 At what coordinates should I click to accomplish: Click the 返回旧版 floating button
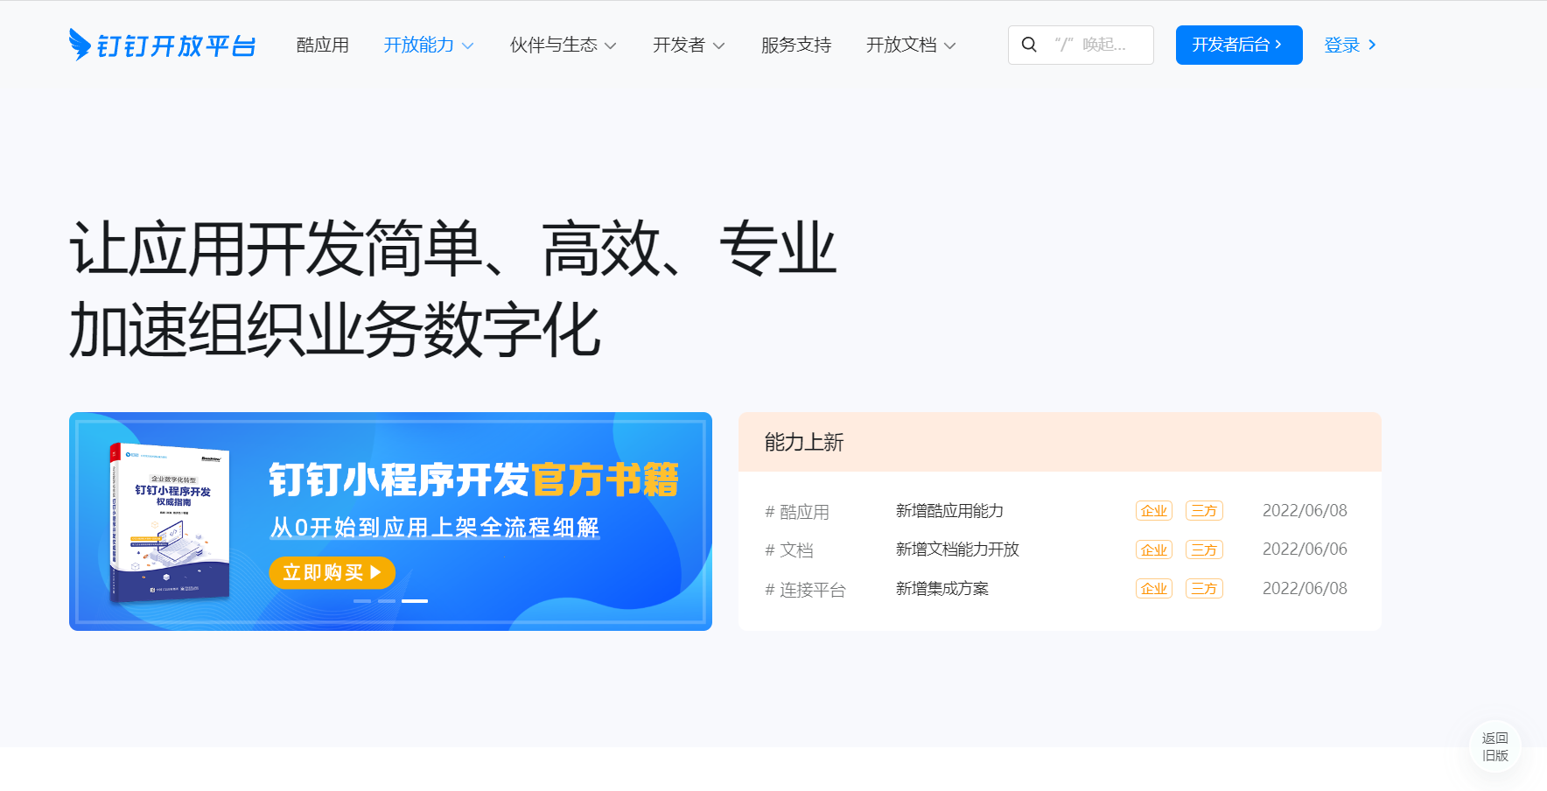click(1495, 746)
